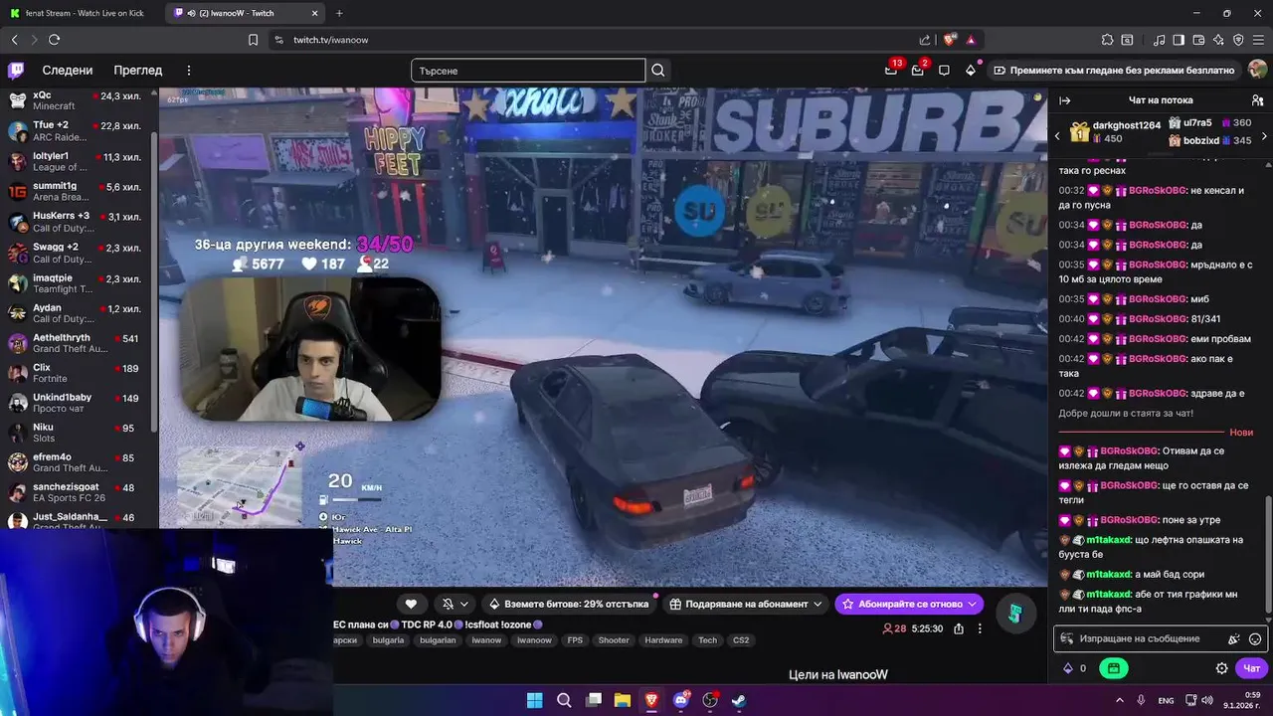The width and height of the screenshot is (1273, 716).
Task: Open Clix channel in sidebar
Action: (x=78, y=373)
